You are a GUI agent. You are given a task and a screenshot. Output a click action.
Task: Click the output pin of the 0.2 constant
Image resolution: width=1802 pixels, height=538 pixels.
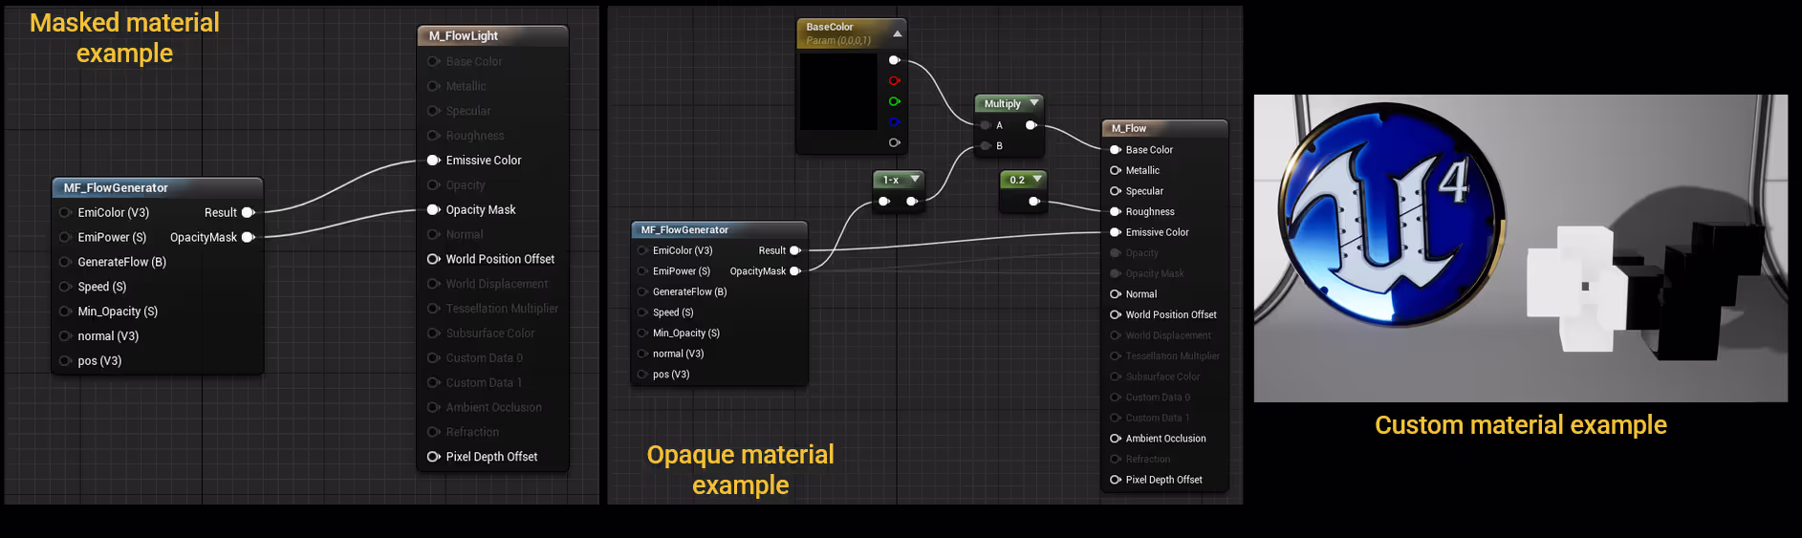tap(1034, 202)
